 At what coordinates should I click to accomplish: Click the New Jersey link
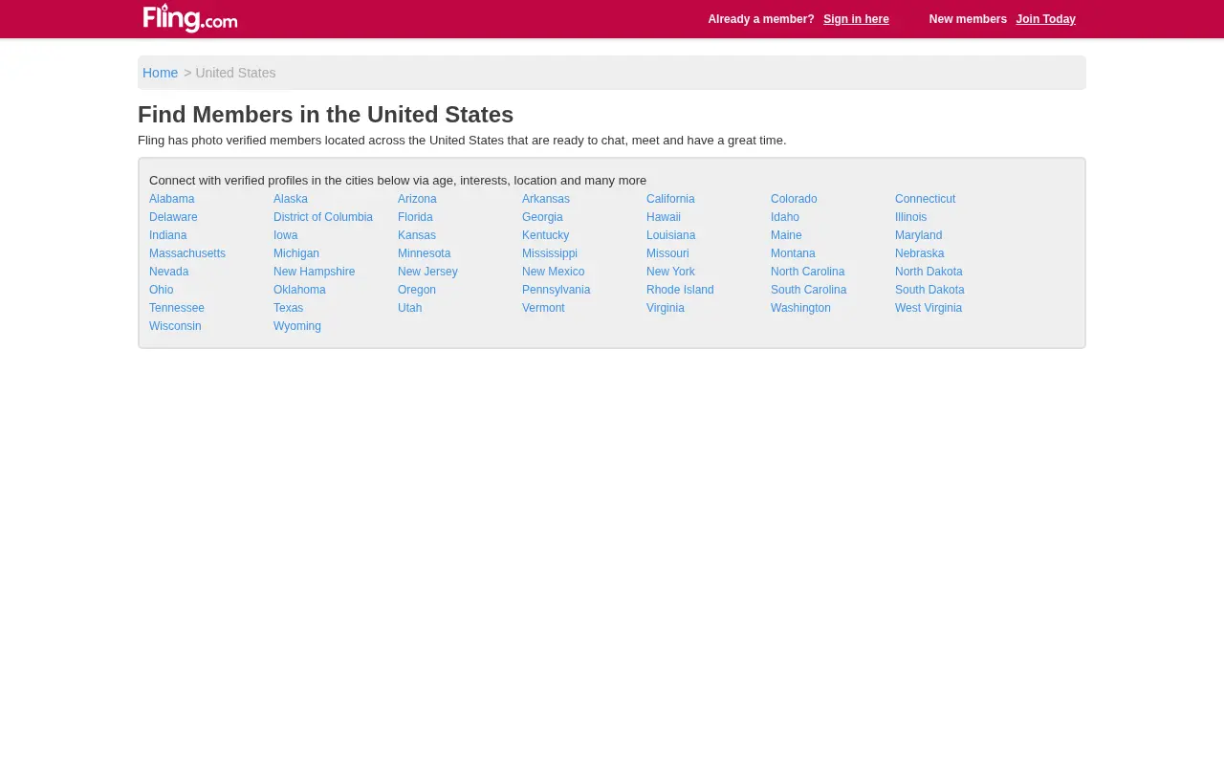(x=427, y=272)
